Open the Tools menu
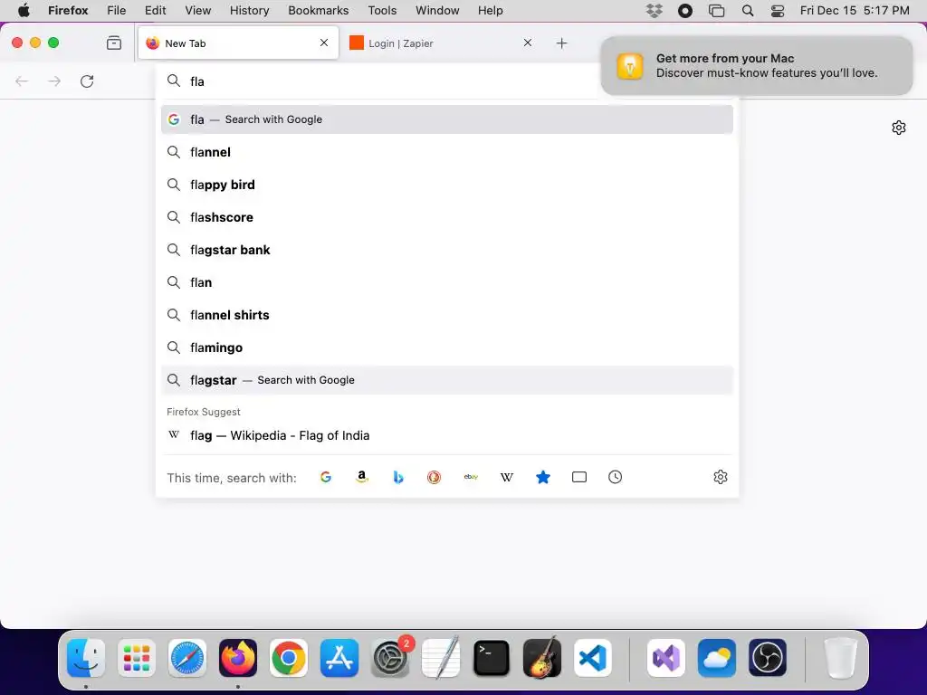Screen dimensions: 927x695 383,11
